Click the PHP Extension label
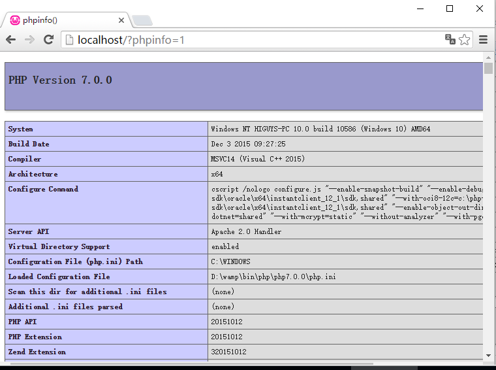The width and height of the screenshot is (496, 370). coord(35,337)
